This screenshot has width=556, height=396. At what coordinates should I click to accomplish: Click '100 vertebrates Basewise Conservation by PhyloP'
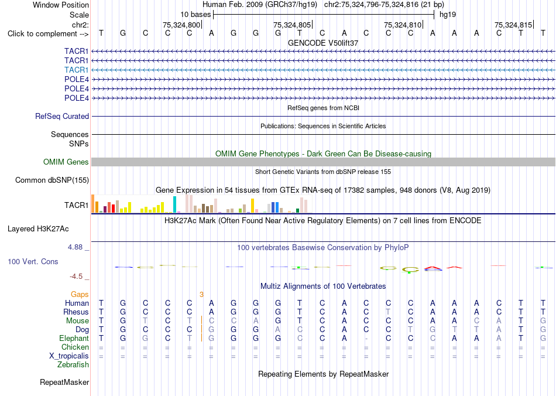click(x=323, y=248)
